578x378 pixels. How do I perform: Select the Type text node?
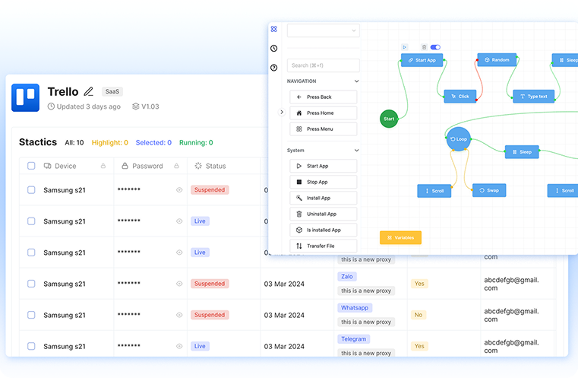pos(534,97)
